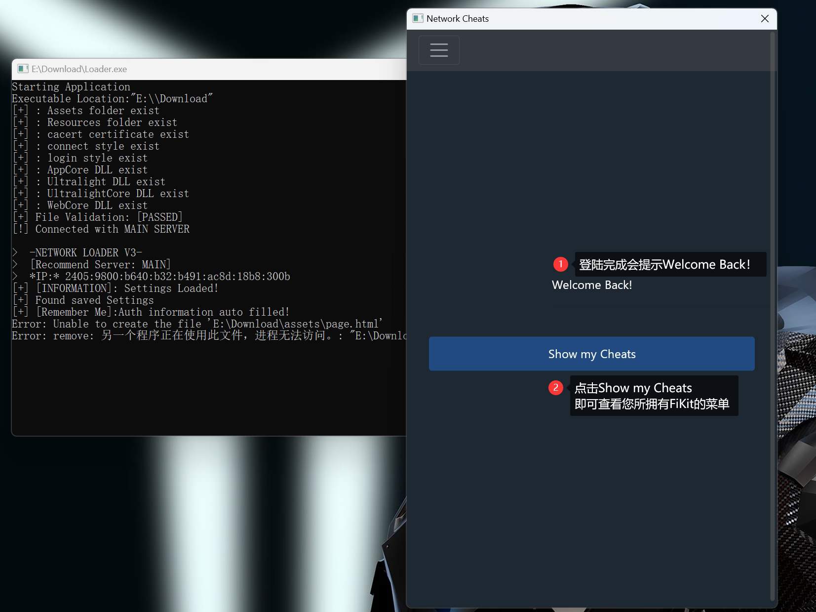Click the NETWORK LOADER V3 header line
Image resolution: width=816 pixels, height=612 pixels.
pyautogui.click(x=85, y=253)
